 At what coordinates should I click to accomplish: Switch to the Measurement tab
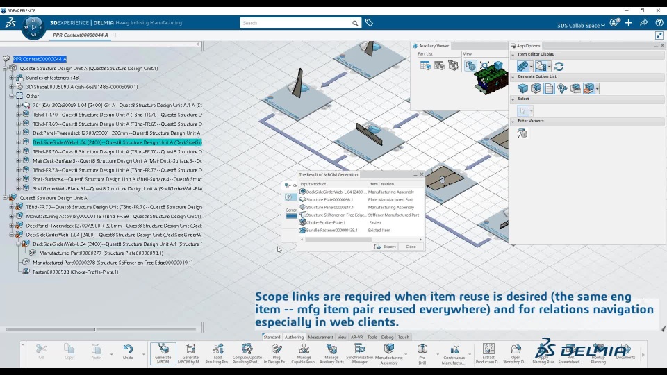click(320, 337)
